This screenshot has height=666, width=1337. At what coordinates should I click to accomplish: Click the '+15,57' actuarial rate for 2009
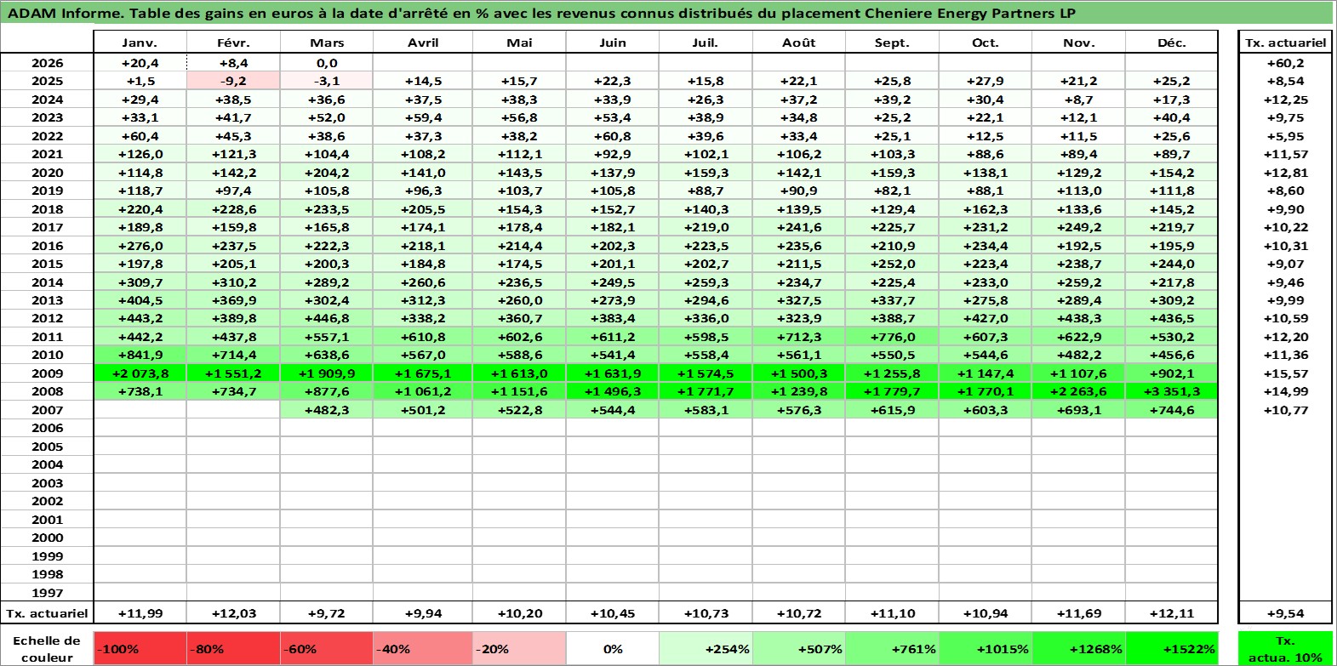click(x=1285, y=373)
